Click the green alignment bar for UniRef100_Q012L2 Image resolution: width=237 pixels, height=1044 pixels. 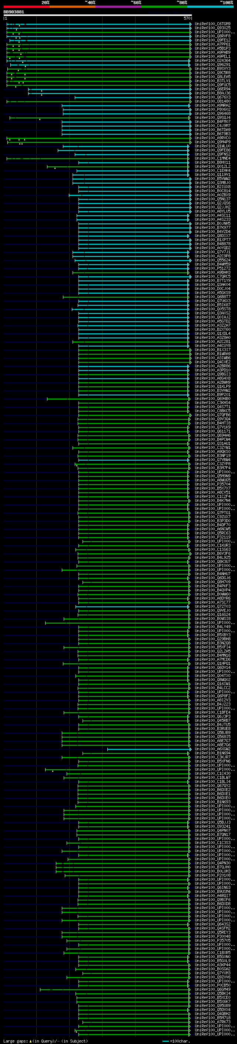click(x=118, y=166)
